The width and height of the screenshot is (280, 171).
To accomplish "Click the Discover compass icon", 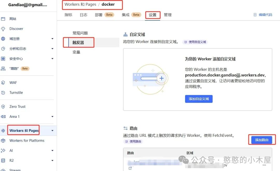I will pos(4,29).
